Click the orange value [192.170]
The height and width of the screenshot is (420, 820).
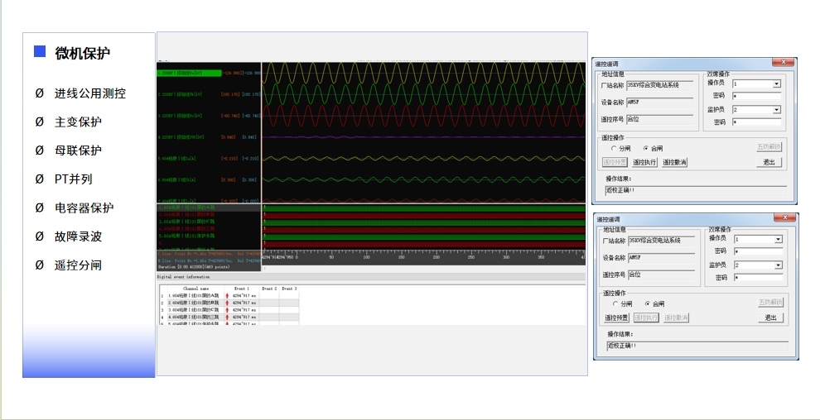tap(230, 94)
